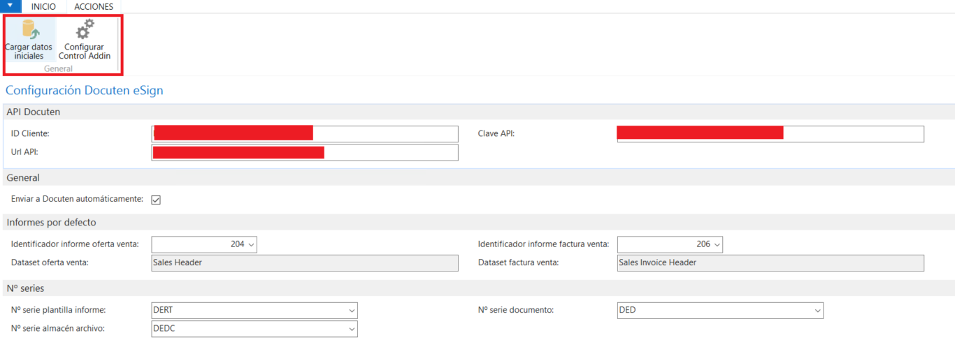Click the Cargar datos iniciales icon
Screen dimensions: 955x349
click(x=29, y=30)
